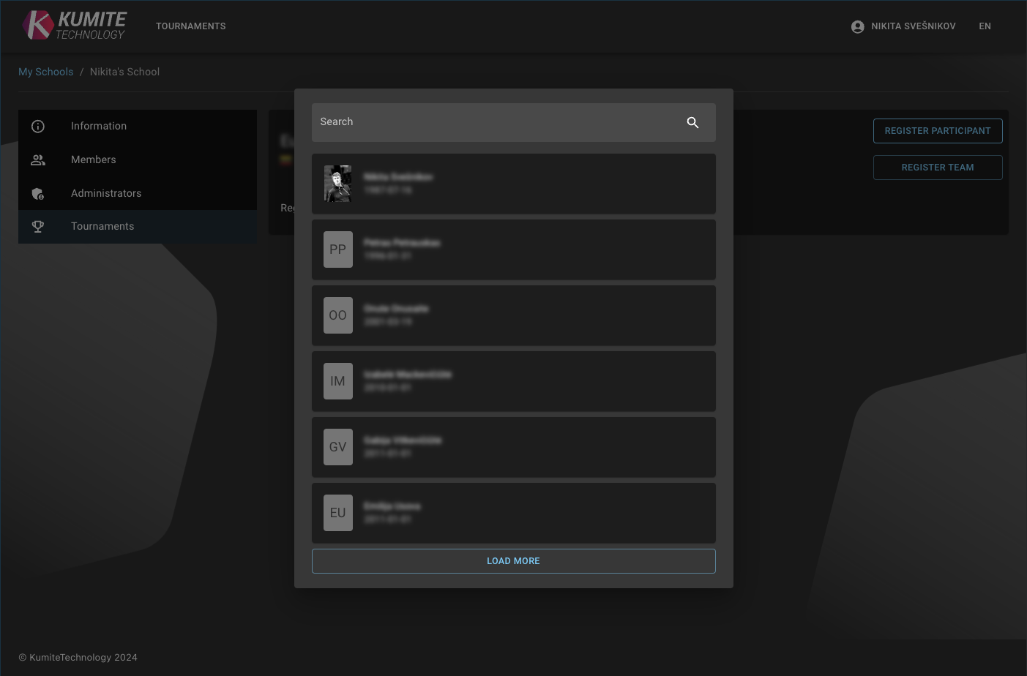
Task: Open the TOURNAMENTS item in top navigation
Action: (190, 26)
